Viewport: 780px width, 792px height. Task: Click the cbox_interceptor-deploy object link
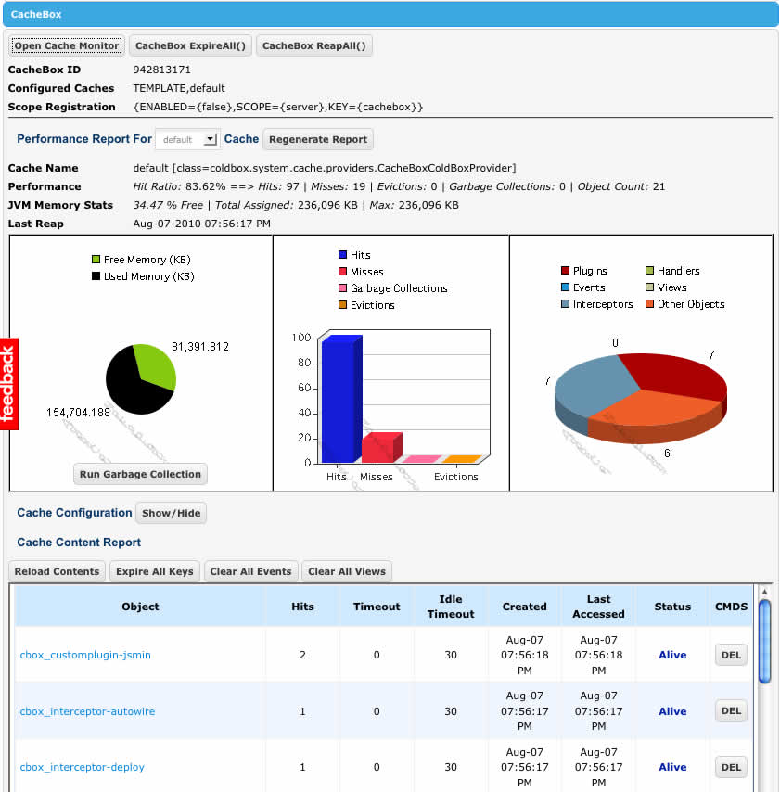pyautogui.click(x=83, y=767)
